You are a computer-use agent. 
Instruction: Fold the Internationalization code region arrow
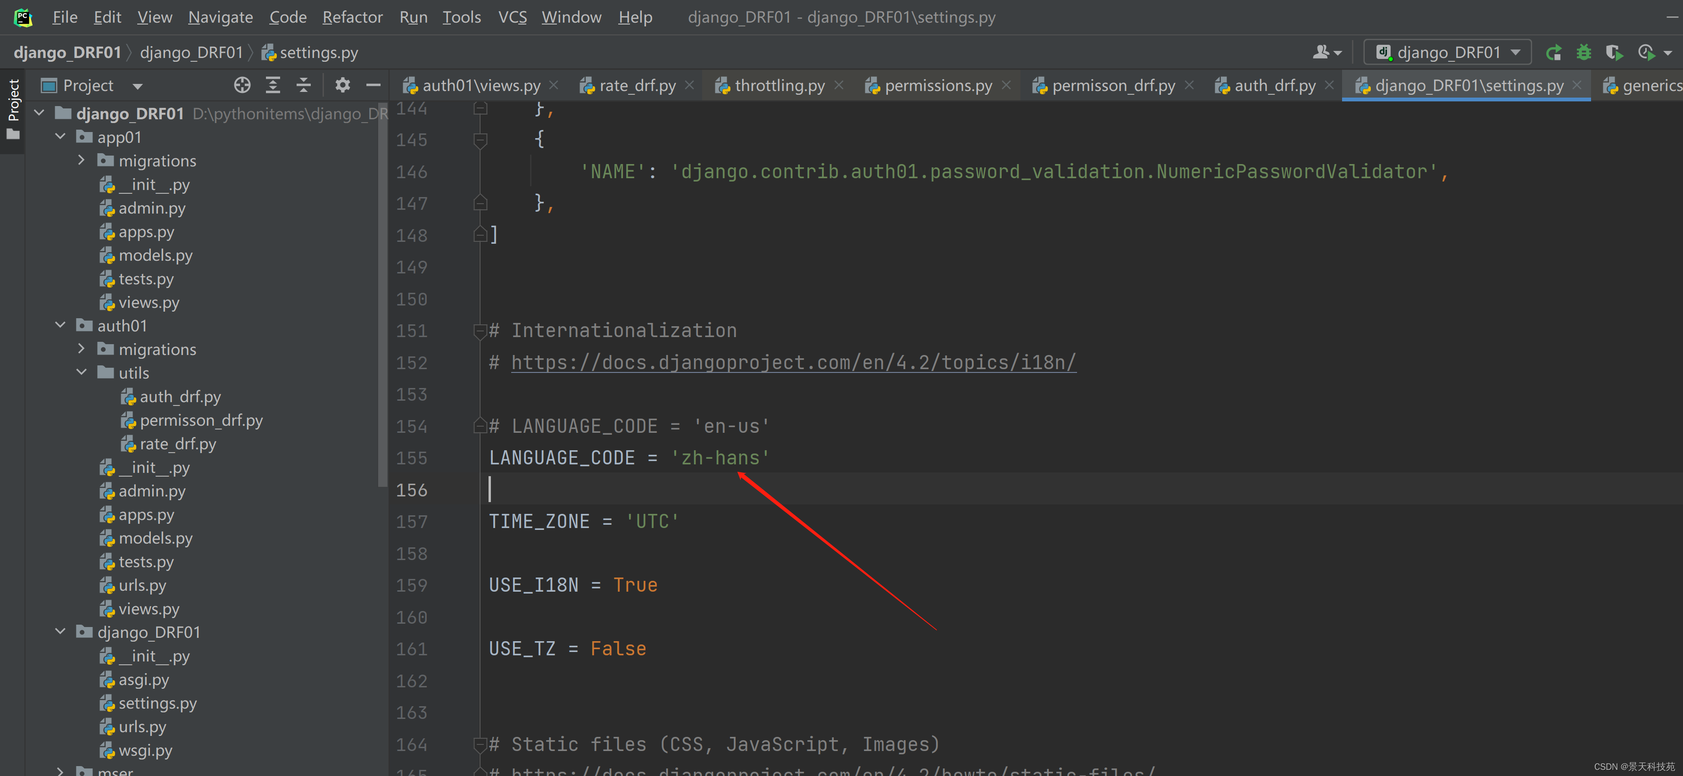(x=480, y=330)
